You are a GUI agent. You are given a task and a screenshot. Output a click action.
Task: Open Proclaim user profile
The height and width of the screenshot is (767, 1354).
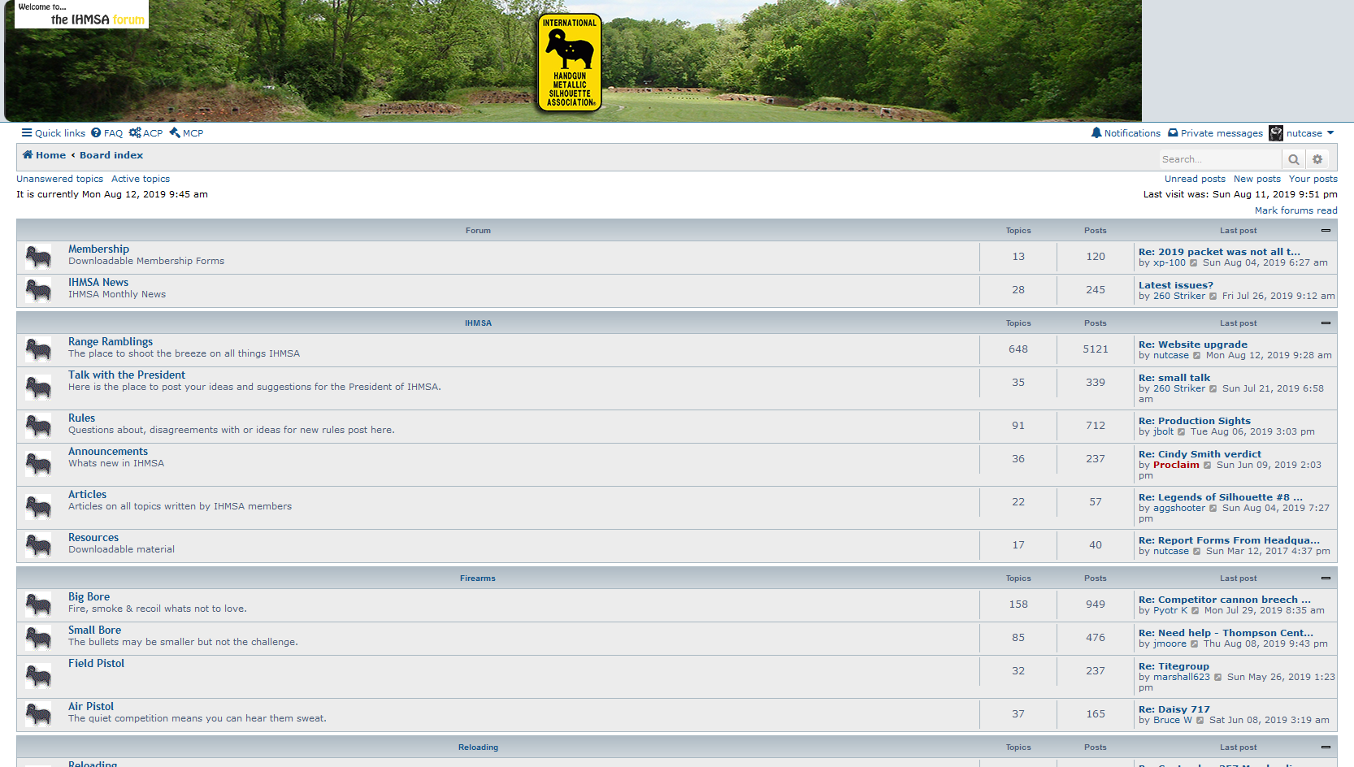click(1176, 466)
